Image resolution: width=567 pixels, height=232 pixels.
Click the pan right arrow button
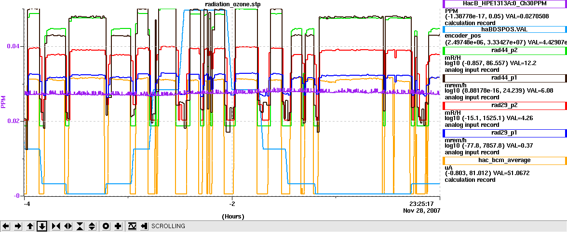tap(18, 226)
